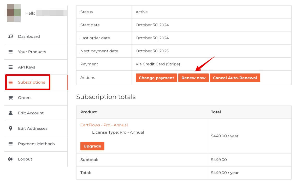Click the Change payment button

(x=156, y=78)
